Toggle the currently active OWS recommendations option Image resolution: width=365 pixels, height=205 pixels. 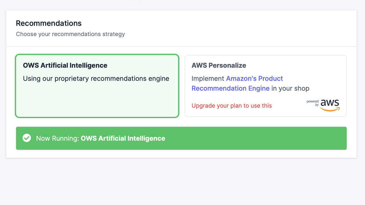coord(97,85)
